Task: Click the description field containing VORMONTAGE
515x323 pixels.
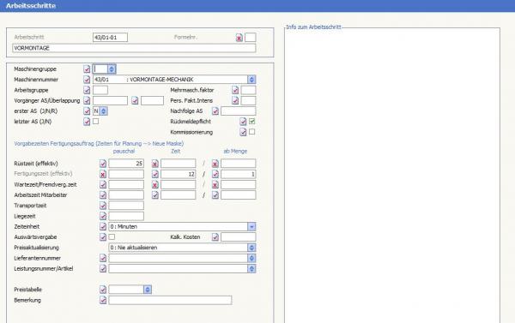Action: [x=134, y=48]
